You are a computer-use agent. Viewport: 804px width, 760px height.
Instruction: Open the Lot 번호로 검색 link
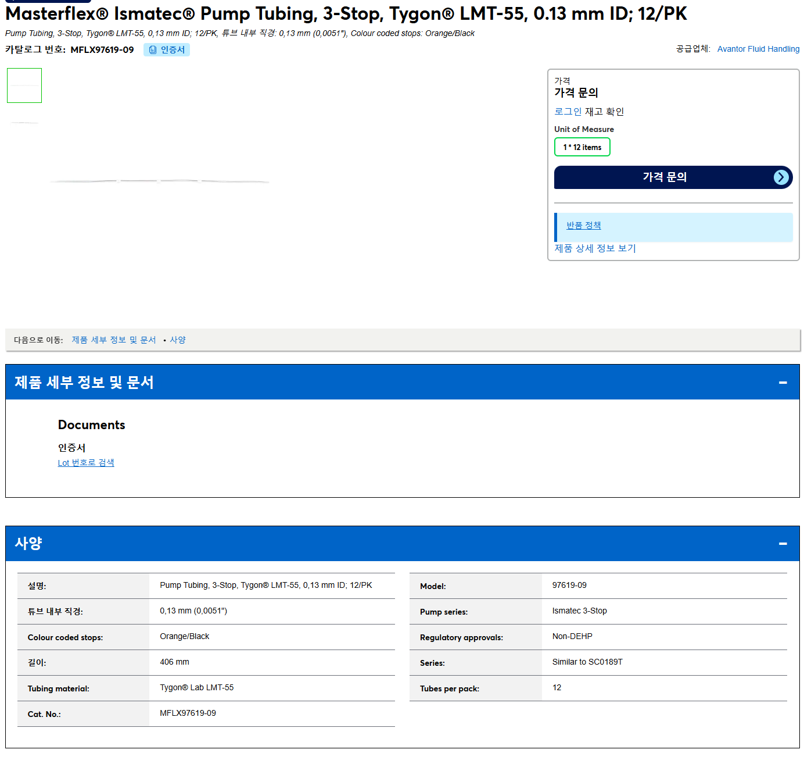pyautogui.click(x=86, y=463)
